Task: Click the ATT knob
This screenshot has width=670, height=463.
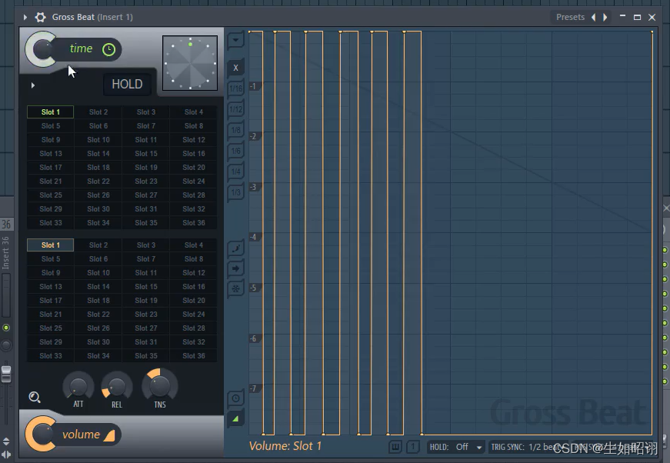Action: (78, 387)
